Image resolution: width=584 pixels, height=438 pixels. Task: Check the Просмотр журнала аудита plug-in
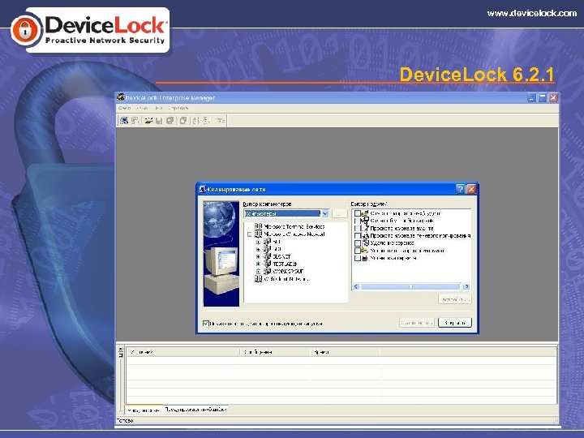click(357, 228)
